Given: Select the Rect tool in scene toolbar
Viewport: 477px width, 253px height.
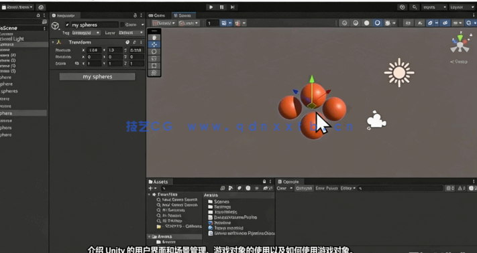Looking at the screenshot, I should coord(154,66).
